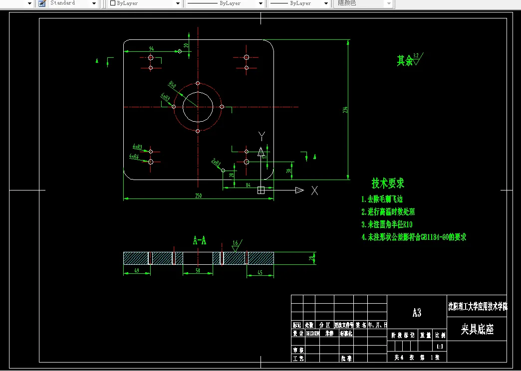521x371 pixels.
Task: Click the 工艺 cell in title block
Action: pos(298,359)
